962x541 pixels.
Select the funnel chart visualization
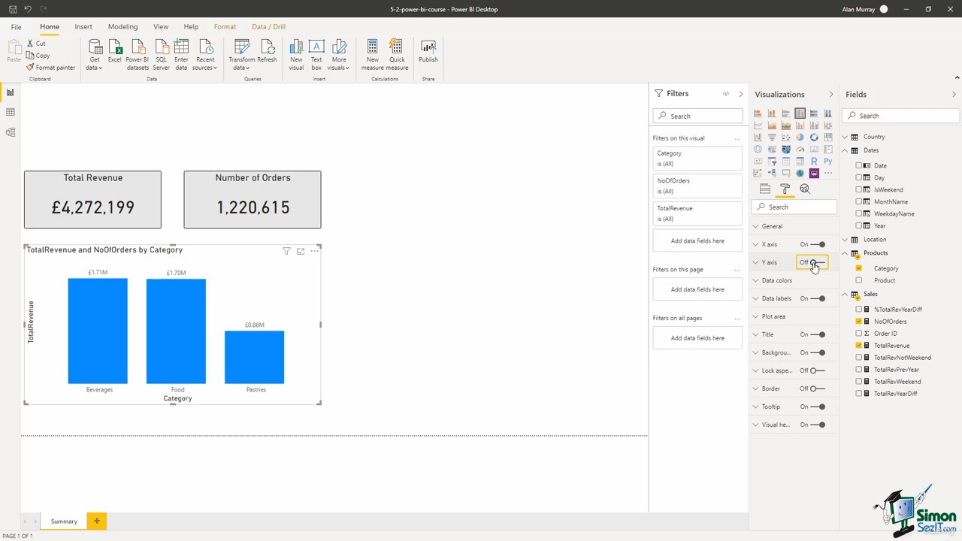772,138
